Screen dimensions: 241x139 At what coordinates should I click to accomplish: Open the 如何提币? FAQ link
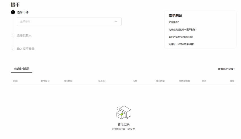click(x=174, y=22)
